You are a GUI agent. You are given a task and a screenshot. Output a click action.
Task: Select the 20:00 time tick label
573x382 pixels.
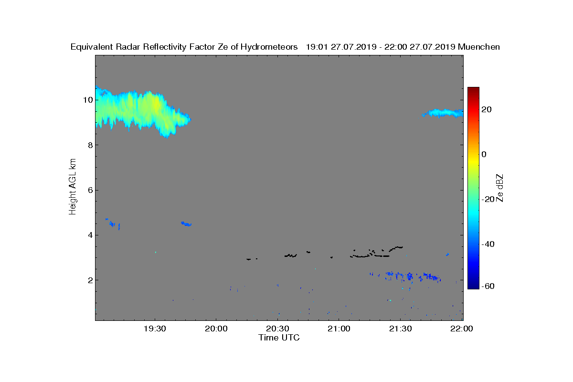coord(216,329)
